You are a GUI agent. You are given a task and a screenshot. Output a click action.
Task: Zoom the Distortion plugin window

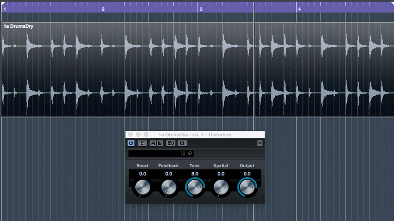[x=146, y=135]
